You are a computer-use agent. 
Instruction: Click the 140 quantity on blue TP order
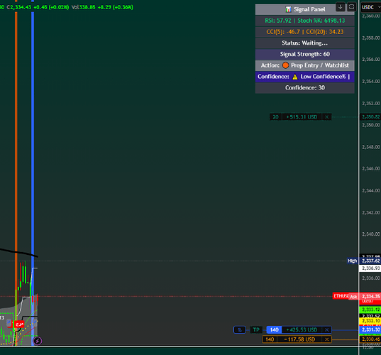(x=275, y=330)
